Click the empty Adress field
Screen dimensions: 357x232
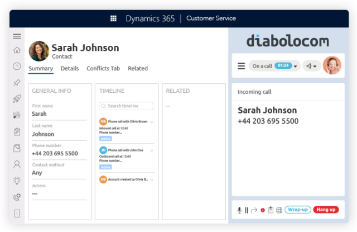click(59, 193)
